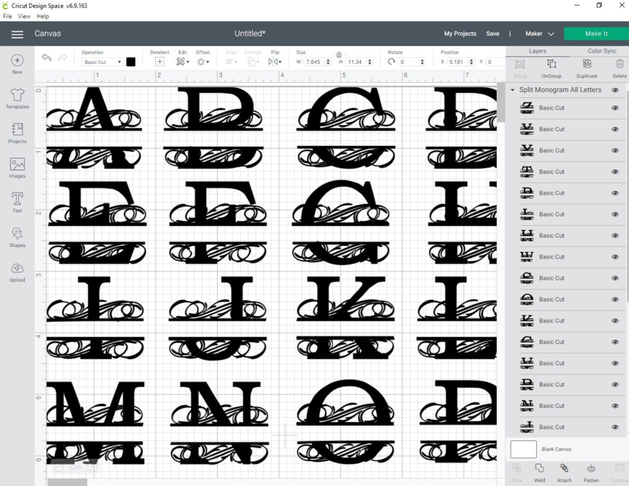Toggle visibility of the last Basic Cut layer
Image resolution: width=629 pixels, height=486 pixels.
[615, 427]
